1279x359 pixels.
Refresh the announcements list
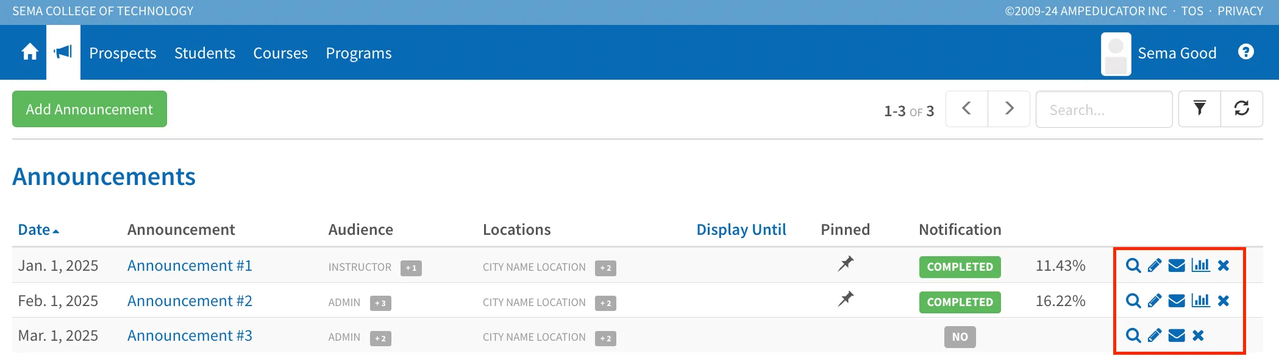coord(1242,109)
